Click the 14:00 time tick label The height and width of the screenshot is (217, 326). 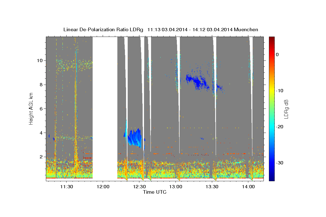click(x=248, y=187)
